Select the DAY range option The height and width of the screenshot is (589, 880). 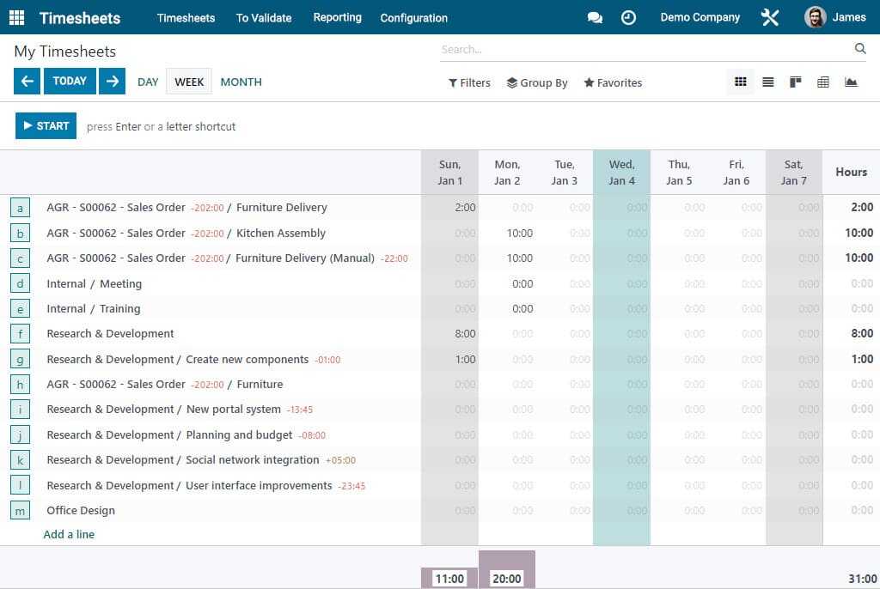click(148, 82)
